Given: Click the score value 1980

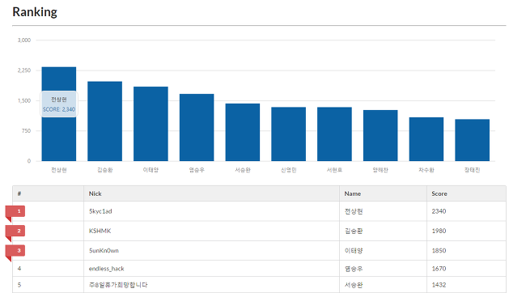Looking at the screenshot, I should pos(439,231).
